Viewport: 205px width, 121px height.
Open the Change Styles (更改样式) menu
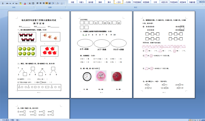[202, 2]
